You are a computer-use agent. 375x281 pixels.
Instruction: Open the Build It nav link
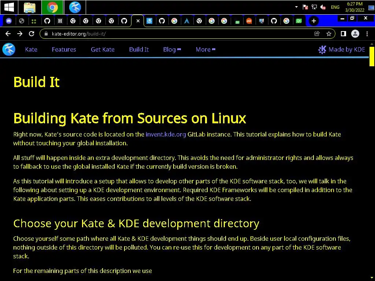click(x=139, y=49)
